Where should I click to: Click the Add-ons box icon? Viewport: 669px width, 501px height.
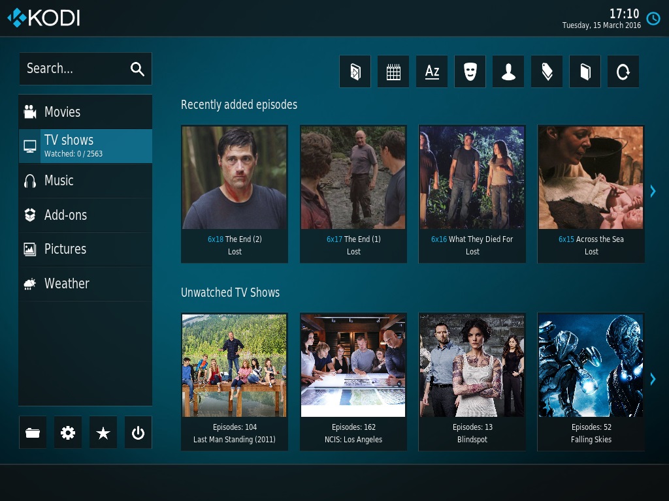30,215
